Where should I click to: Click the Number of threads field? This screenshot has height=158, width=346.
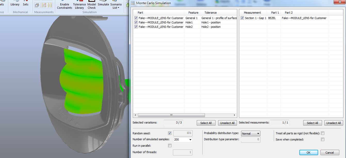(x=183, y=152)
